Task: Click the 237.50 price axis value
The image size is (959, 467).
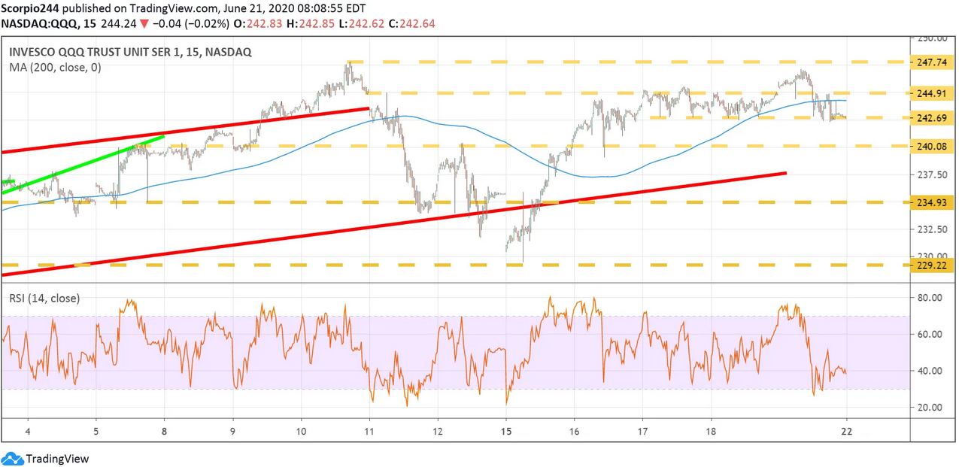Action: (x=932, y=174)
